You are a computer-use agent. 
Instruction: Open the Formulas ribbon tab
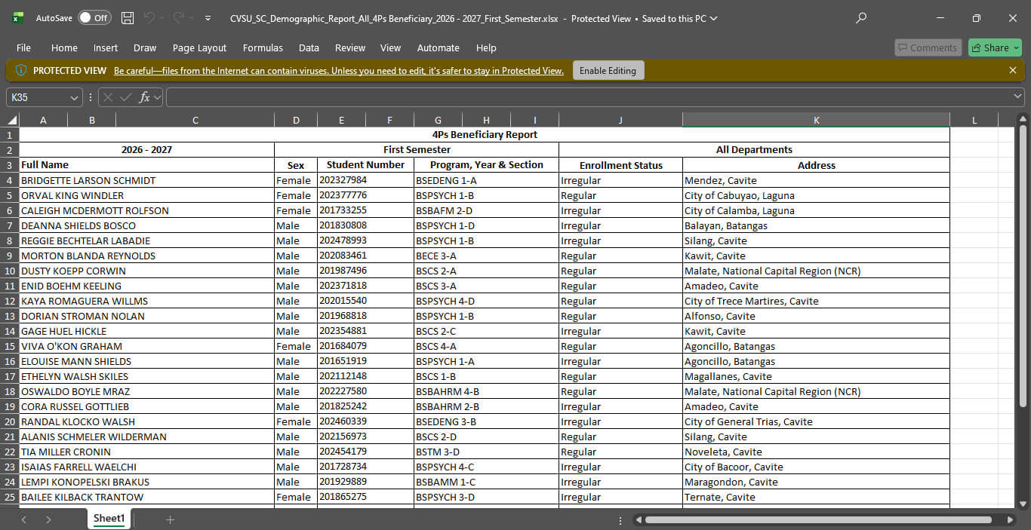[263, 47]
